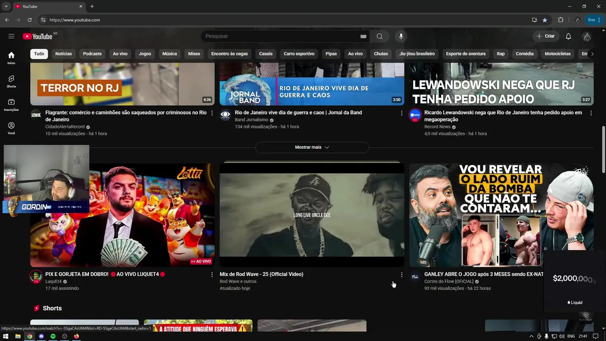Select the Rap filter chip
Screen dimensions: 606x341
click(x=500, y=54)
